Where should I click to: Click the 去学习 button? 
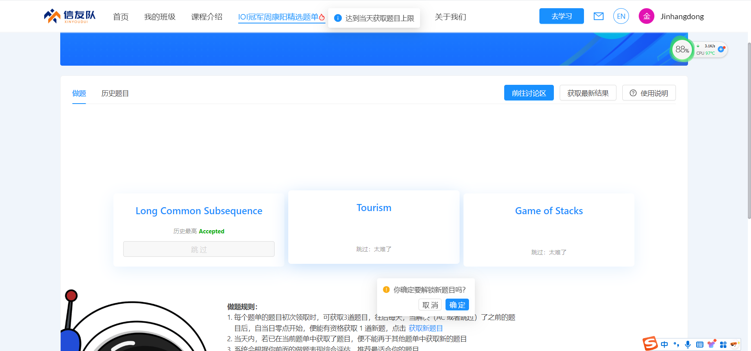coord(561,16)
